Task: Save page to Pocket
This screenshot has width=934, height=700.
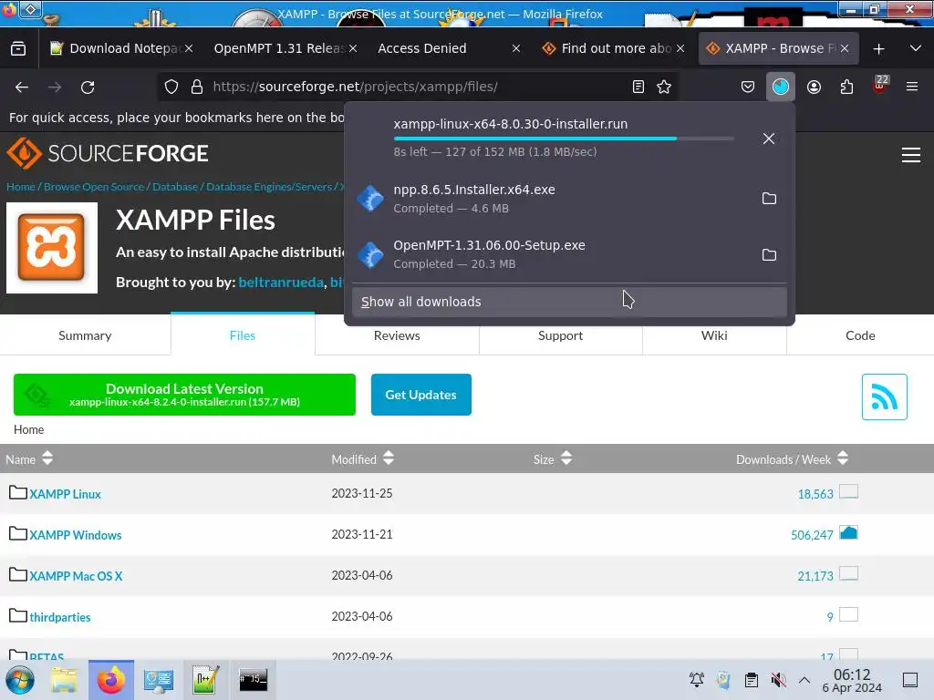Action: (748, 87)
